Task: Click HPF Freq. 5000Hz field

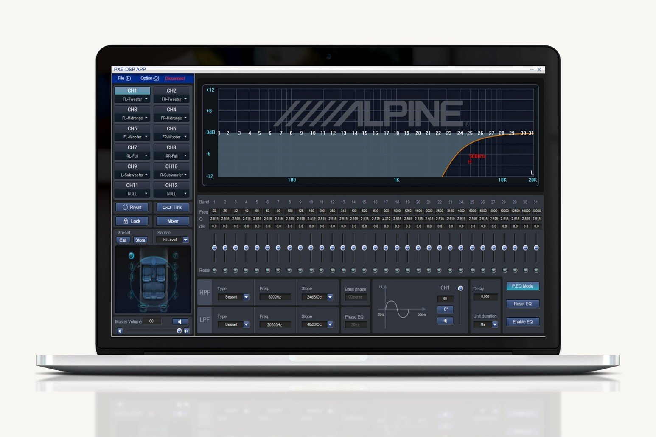Action: click(275, 297)
